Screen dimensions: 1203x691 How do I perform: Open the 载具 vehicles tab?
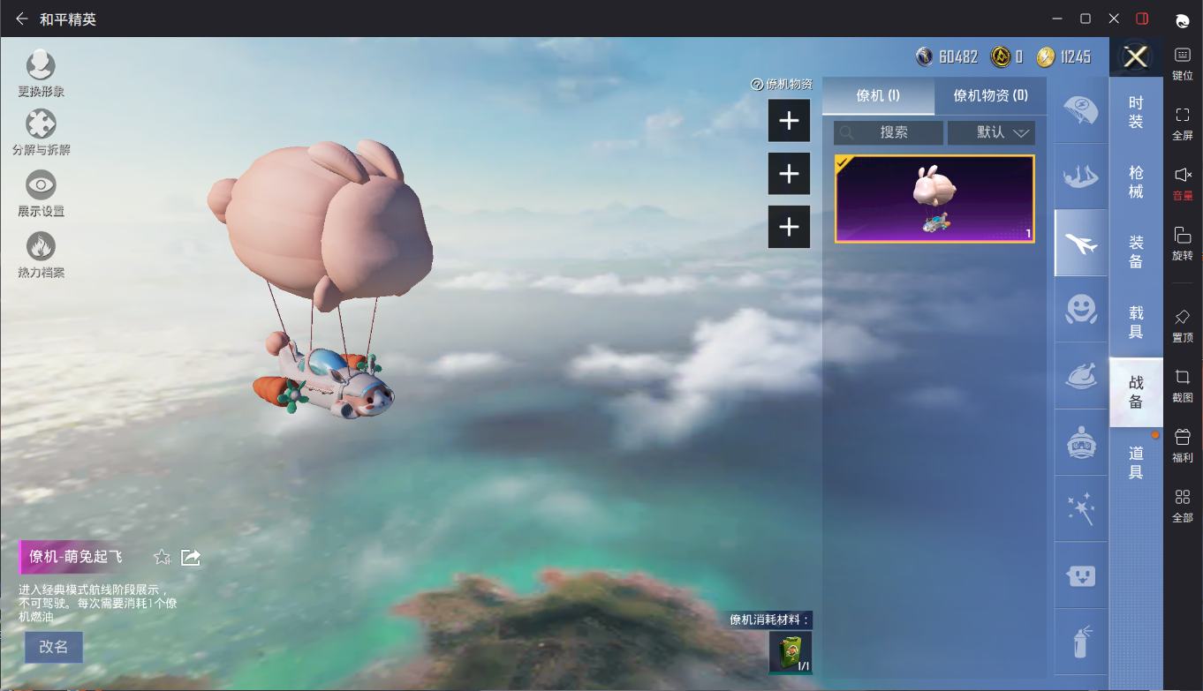(x=1136, y=322)
